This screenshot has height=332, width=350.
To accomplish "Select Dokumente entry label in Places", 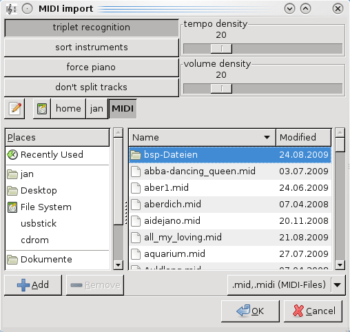I will click(46, 260).
